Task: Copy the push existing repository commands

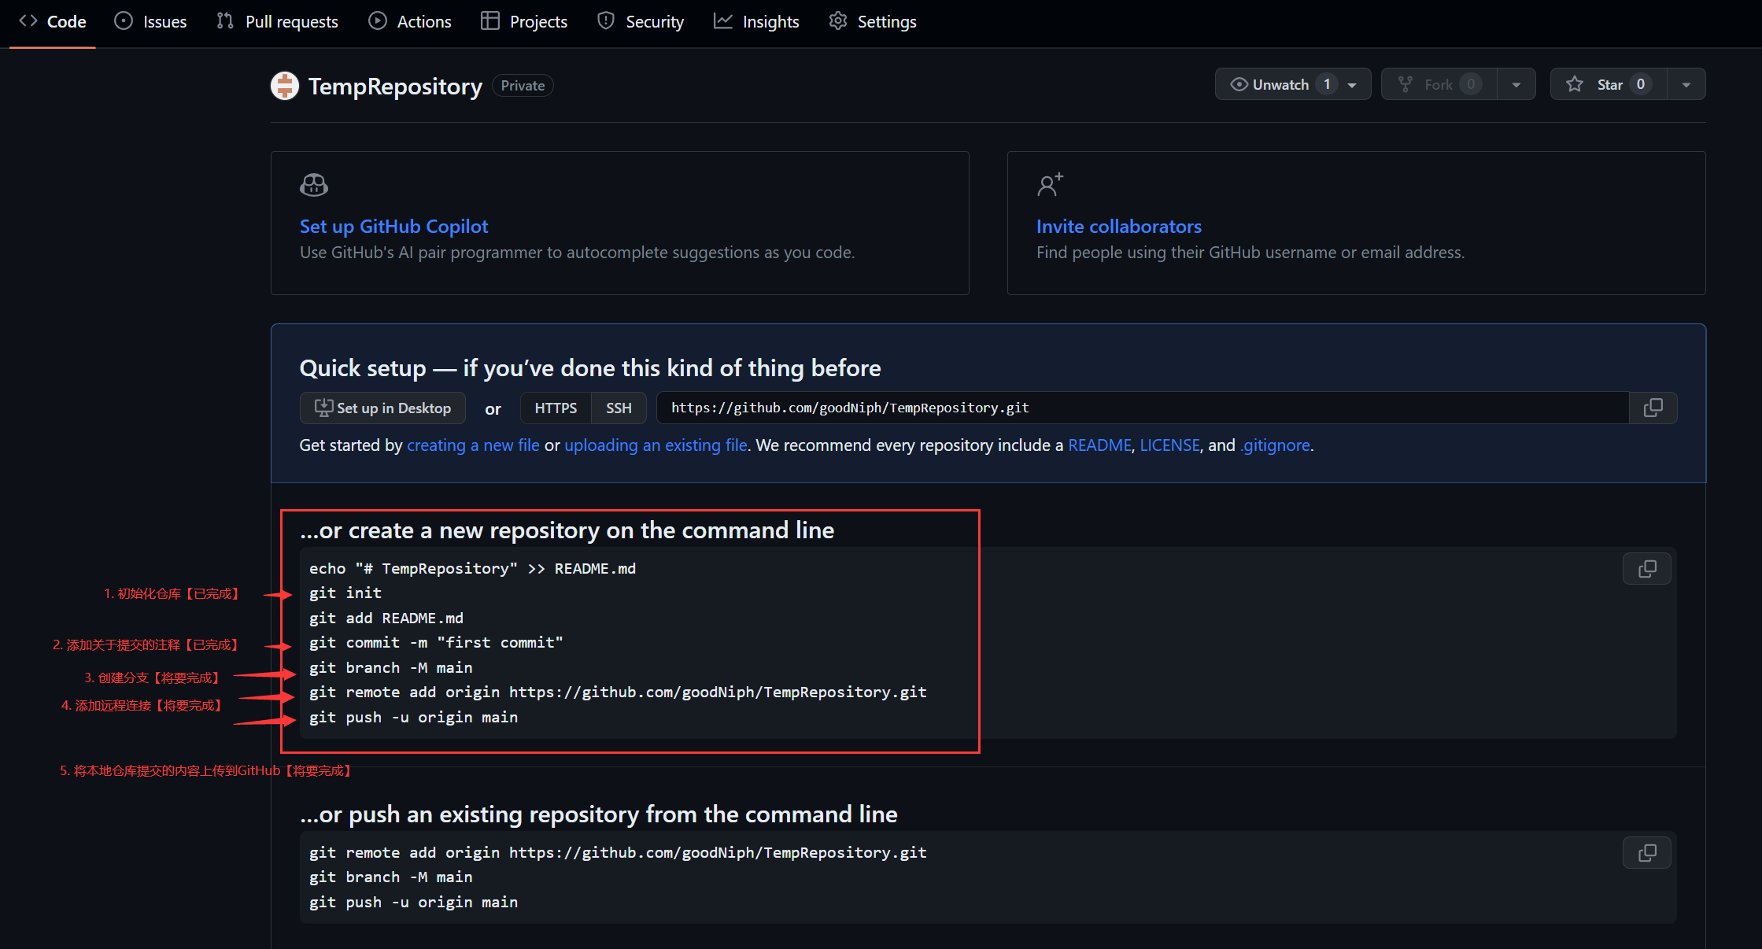Action: pyautogui.click(x=1647, y=853)
